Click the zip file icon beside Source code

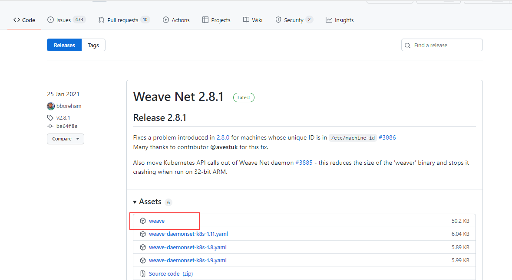click(x=143, y=273)
